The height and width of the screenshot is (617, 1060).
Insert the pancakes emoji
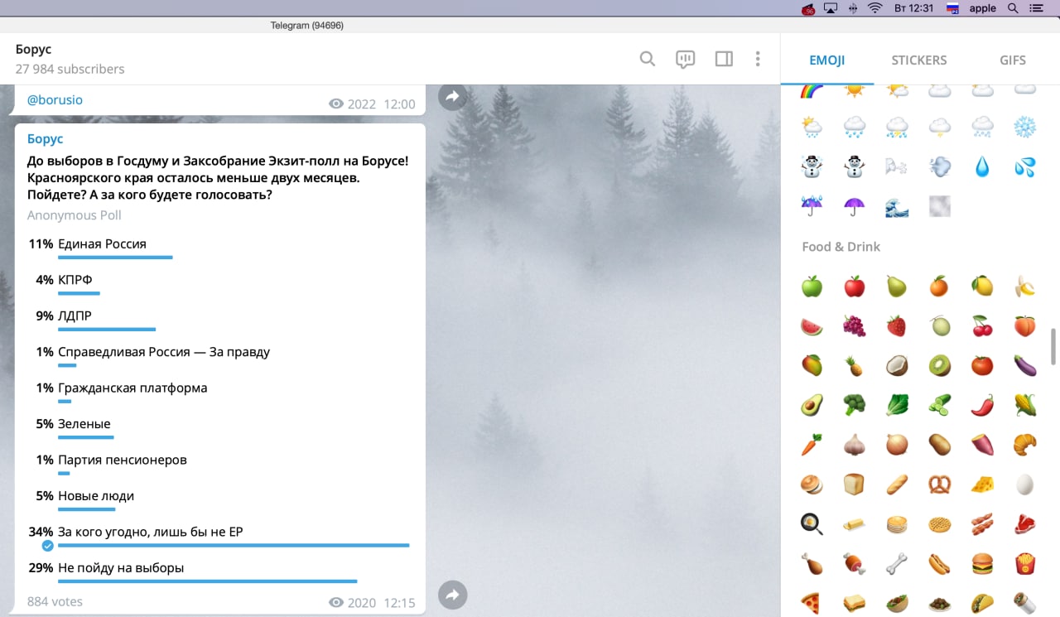pyautogui.click(x=897, y=523)
